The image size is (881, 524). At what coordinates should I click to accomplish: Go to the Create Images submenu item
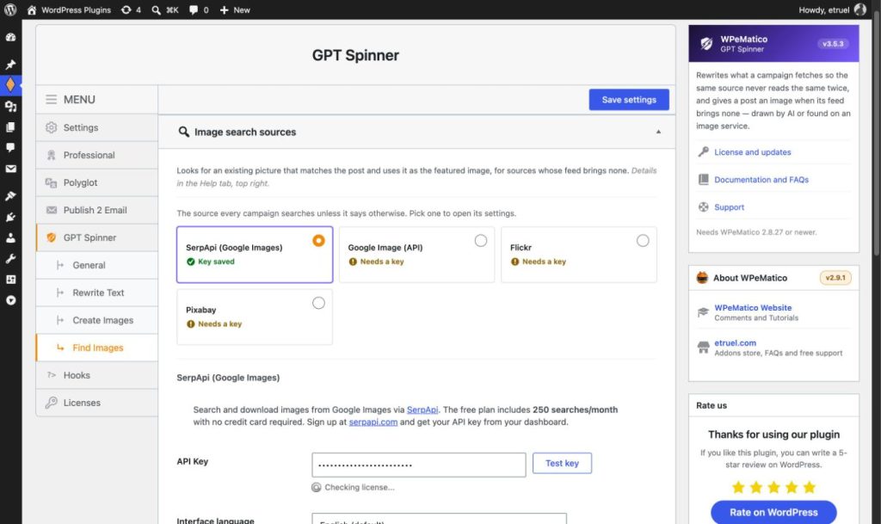pyautogui.click(x=96, y=320)
